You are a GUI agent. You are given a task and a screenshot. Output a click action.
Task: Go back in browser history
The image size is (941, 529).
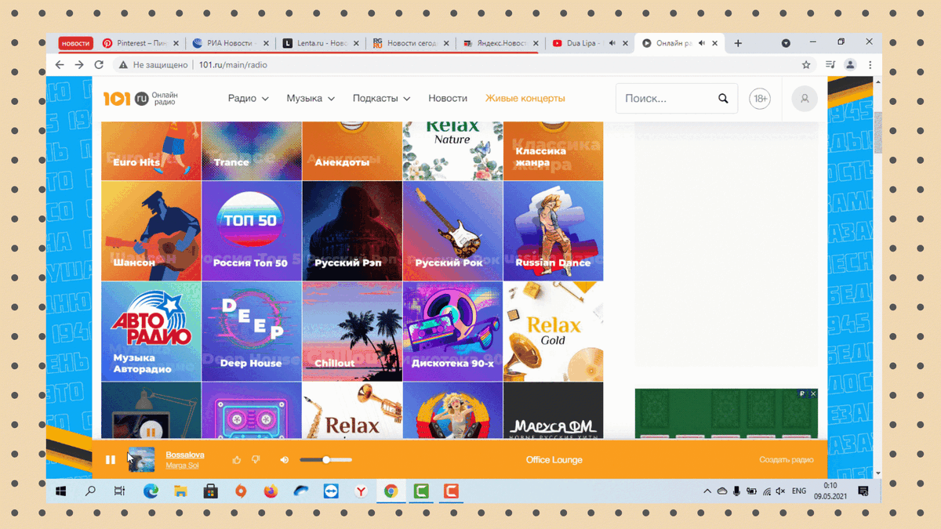pyautogui.click(x=60, y=65)
